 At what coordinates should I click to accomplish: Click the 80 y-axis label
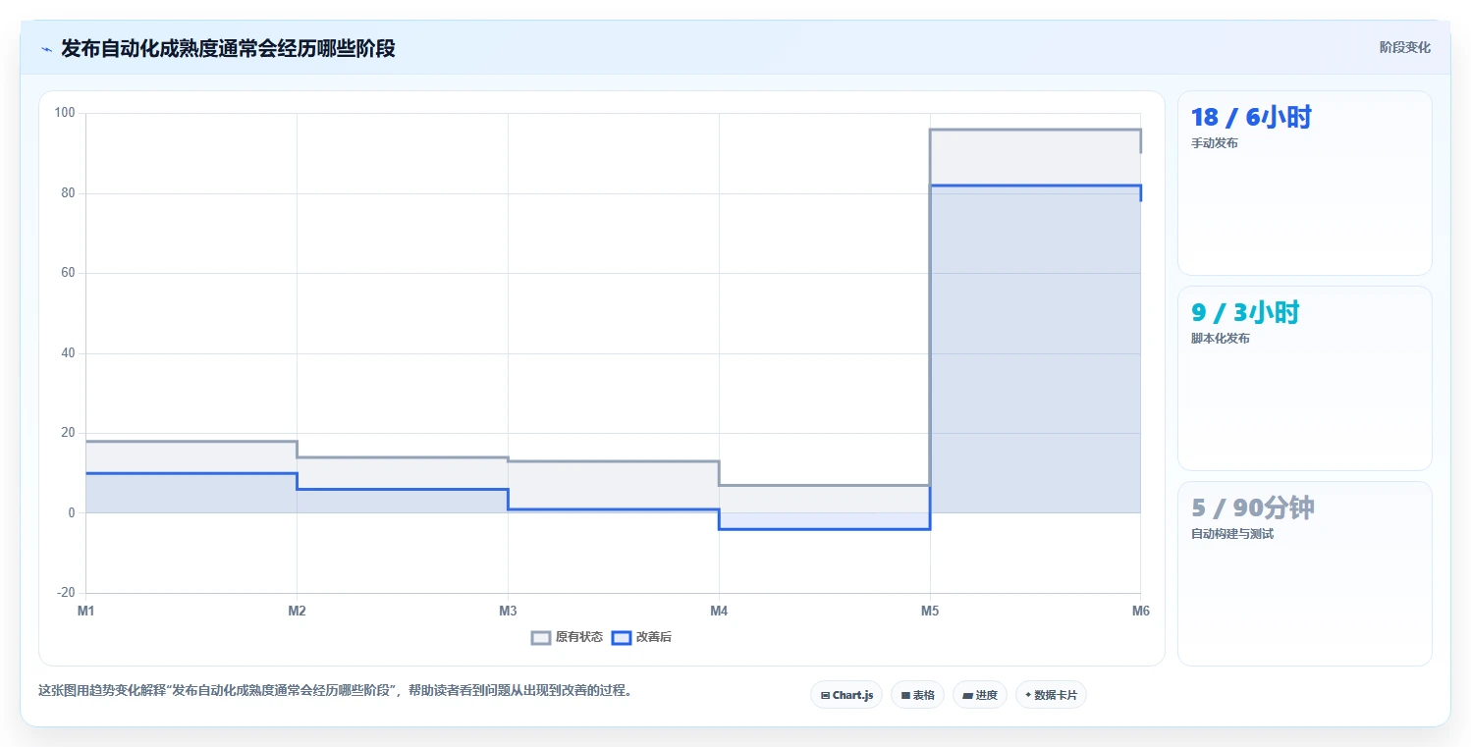tap(69, 193)
